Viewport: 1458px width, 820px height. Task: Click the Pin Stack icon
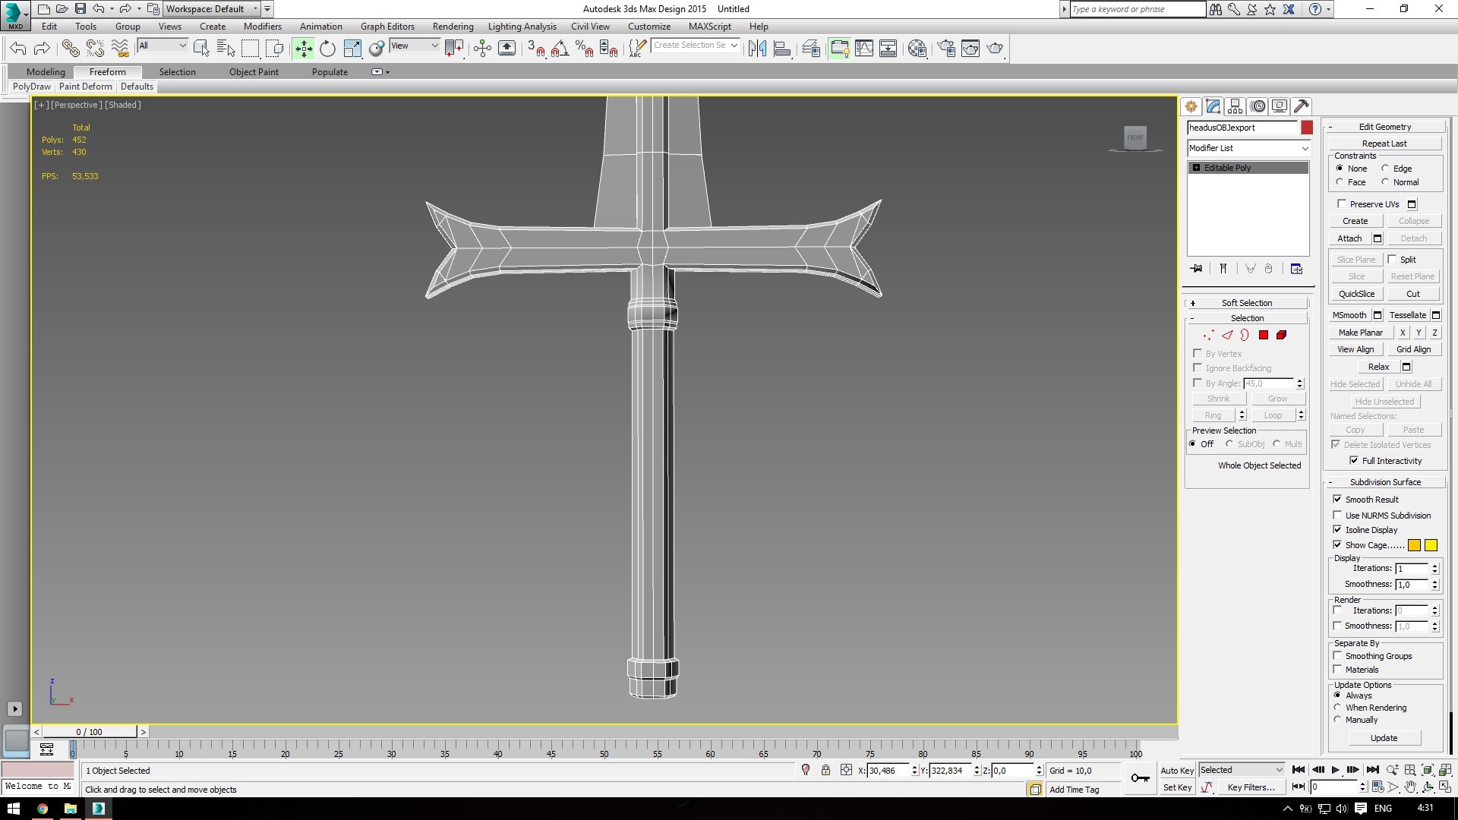[x=1197, y=269]
